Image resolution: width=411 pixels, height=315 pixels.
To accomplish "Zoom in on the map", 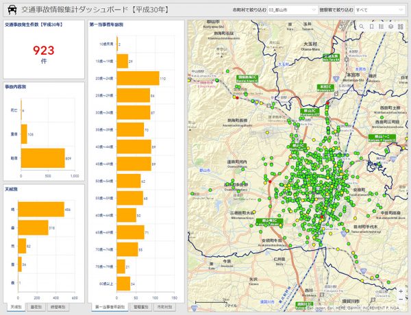I will (401, 290).
